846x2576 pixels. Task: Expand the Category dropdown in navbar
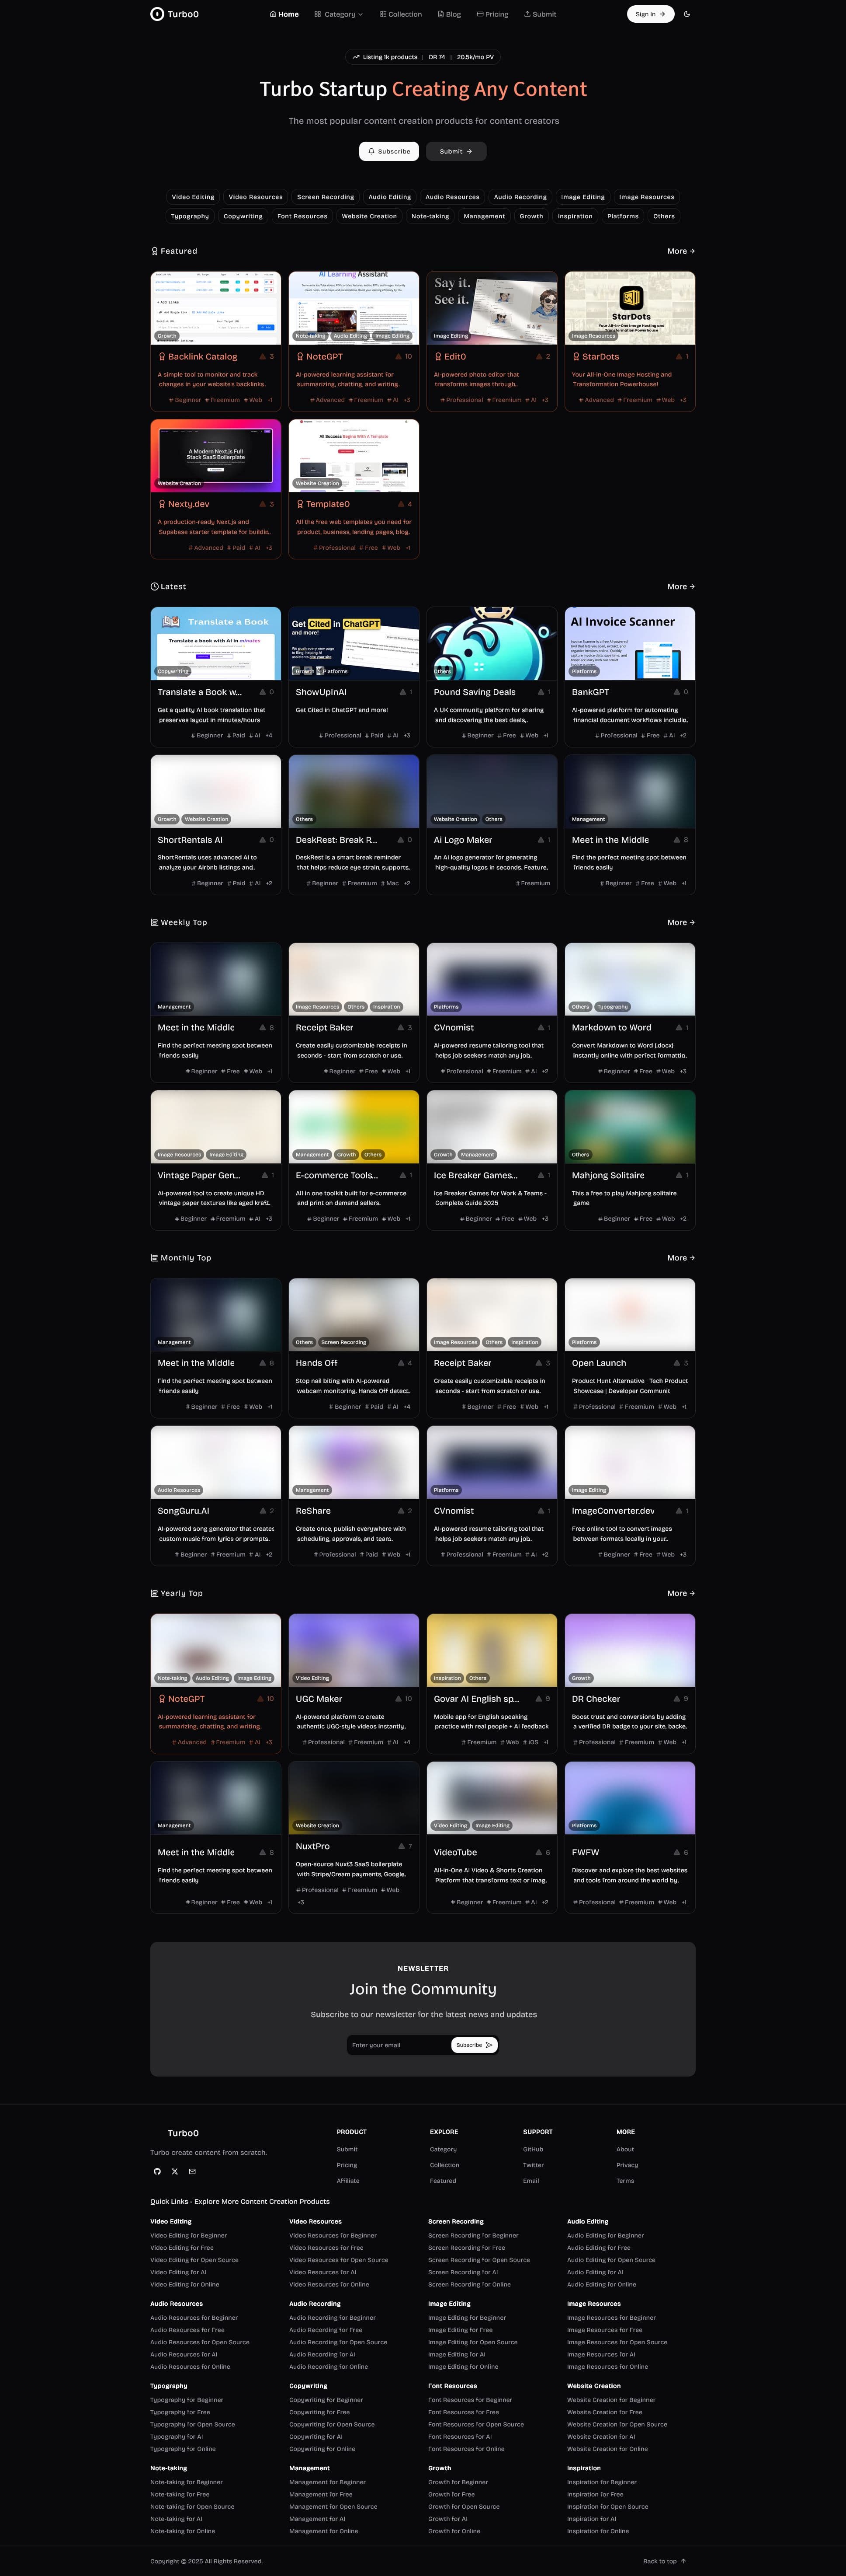click(x=339, y=14)
